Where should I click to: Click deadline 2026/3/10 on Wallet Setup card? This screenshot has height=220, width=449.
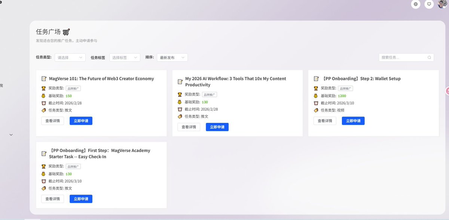tap(345, 103)
